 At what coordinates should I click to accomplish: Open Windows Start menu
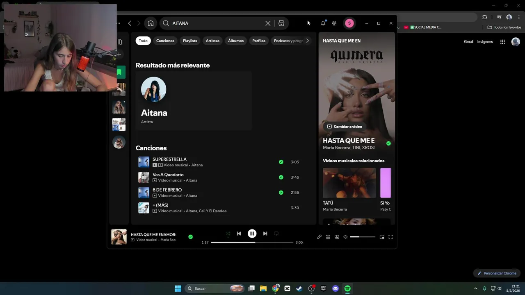178,288
